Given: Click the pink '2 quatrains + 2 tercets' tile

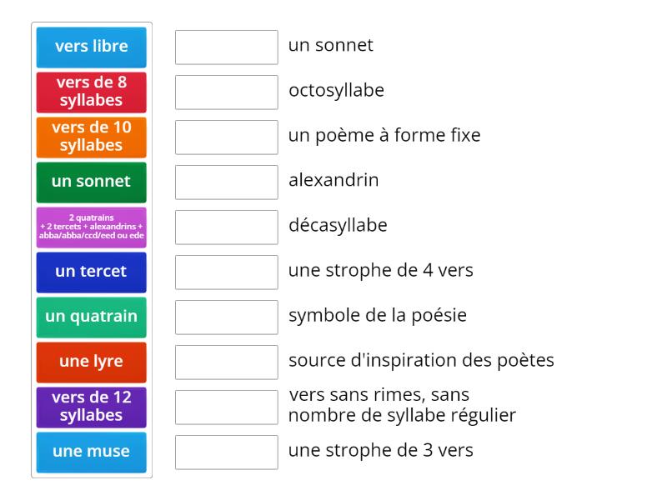Looking at the screenshot, I should coord(91,227).
